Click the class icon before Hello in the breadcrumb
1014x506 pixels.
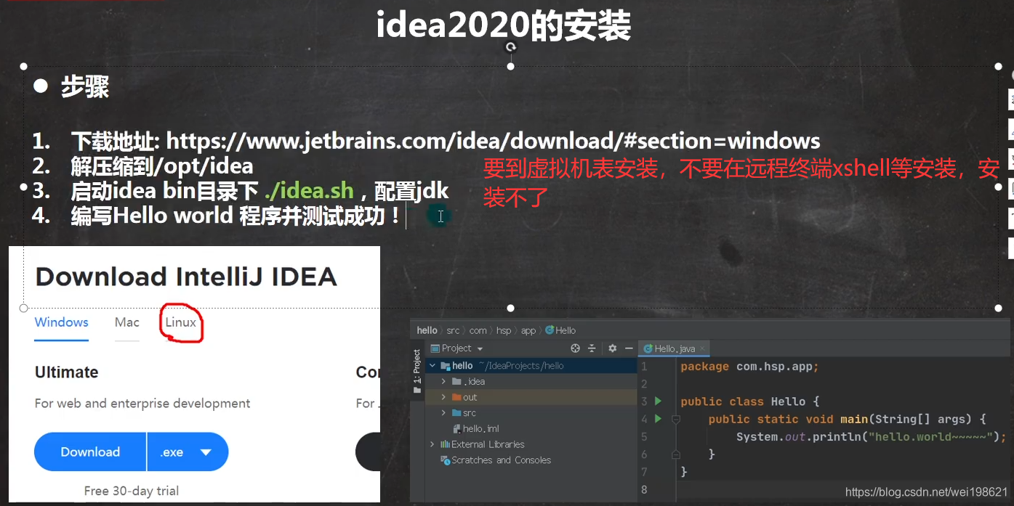tap(550, 330)
